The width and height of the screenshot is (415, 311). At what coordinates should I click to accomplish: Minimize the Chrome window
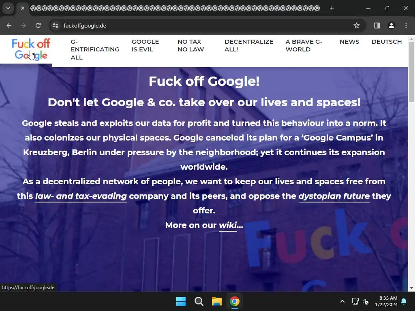point(368,8)
